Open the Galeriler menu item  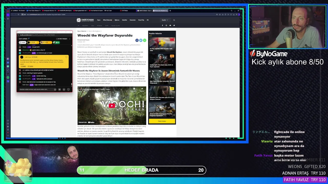pos(125,20)
